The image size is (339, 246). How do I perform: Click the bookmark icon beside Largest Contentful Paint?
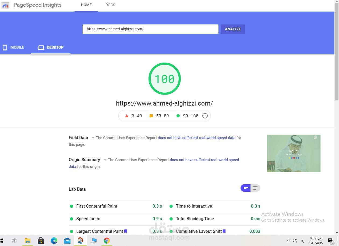(126, 231)
